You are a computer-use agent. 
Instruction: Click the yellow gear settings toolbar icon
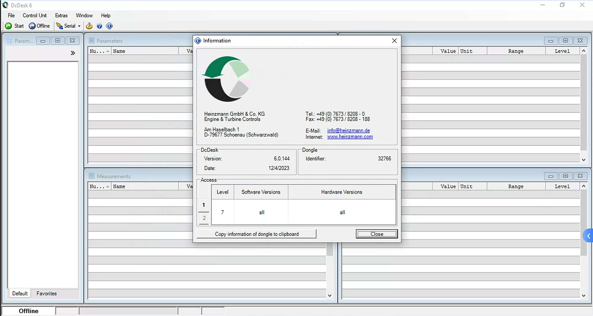click(x=89, y=26)
